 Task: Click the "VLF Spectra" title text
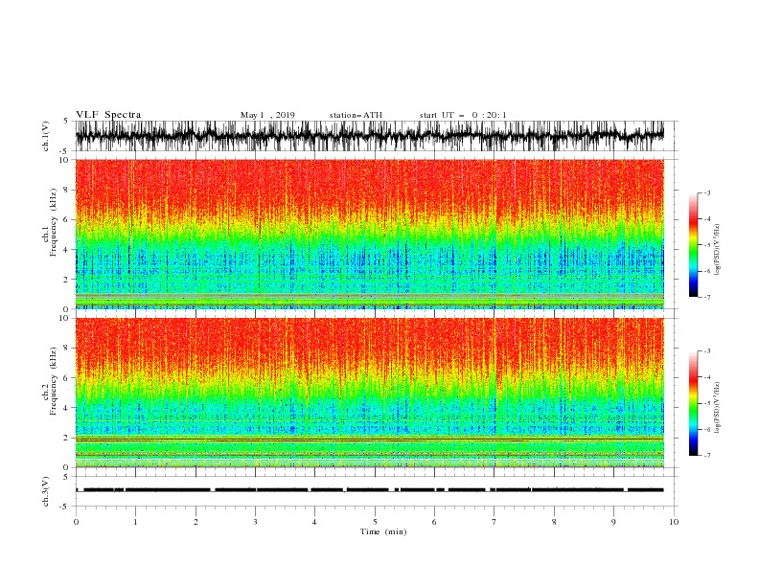(108, 115)
